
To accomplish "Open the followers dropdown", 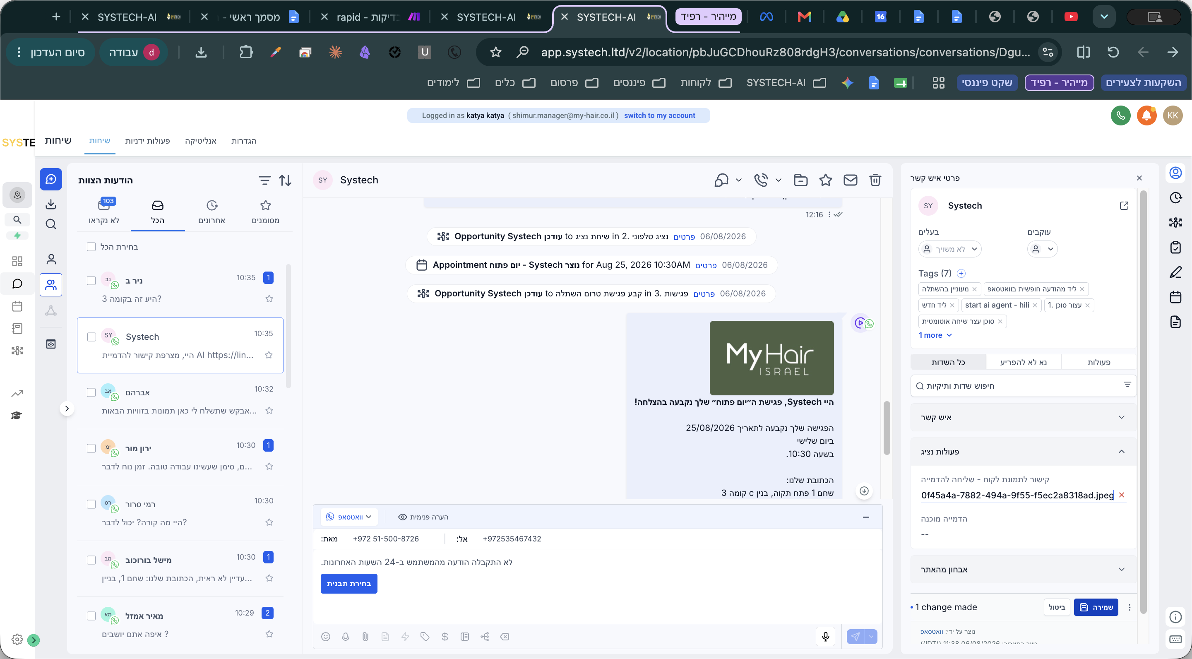I will point(1042,249).
